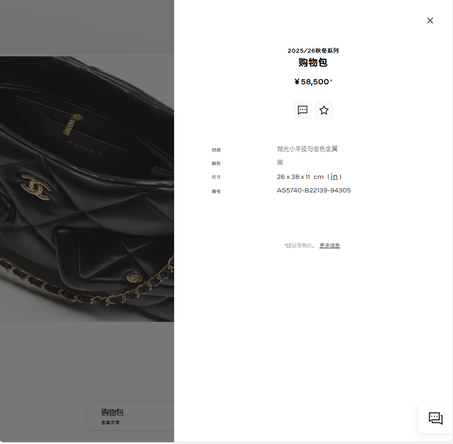Screen dimensions: 453x444
Task: Click the ¥58,500 price text
Action: [x=313, y=82]
